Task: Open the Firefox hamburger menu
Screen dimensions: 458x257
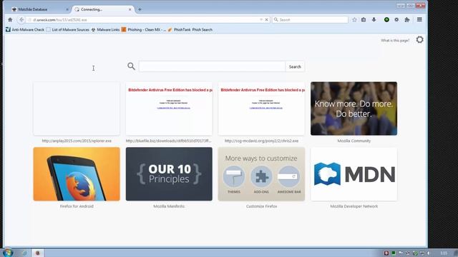Action: pos(419,20)
